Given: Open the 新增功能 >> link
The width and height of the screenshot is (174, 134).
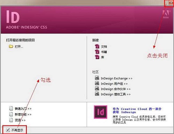Looking at the screenshot, I should pyautogui.click(x=23, y=115).
